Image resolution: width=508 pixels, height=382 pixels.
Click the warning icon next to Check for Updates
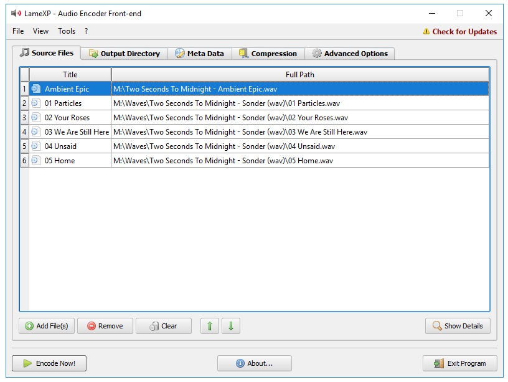tap(426, 32)
